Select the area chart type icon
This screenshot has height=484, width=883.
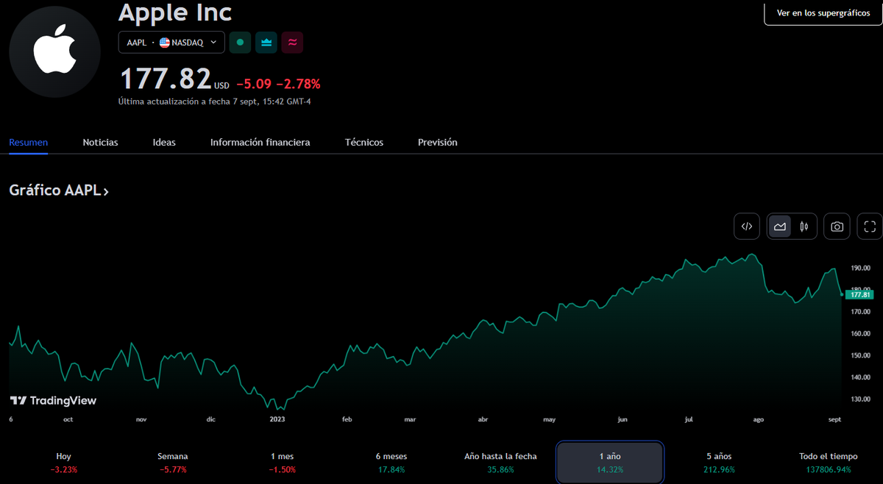point(780,227)
